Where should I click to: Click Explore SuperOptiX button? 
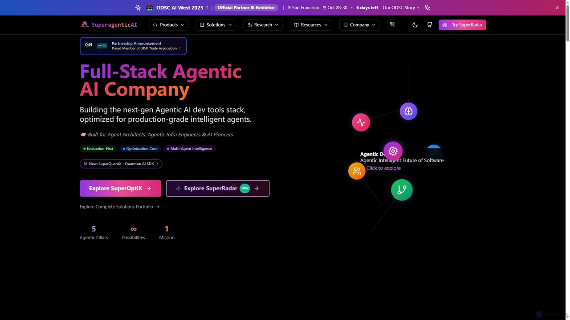pyautogui.click(x=120, y=188)
